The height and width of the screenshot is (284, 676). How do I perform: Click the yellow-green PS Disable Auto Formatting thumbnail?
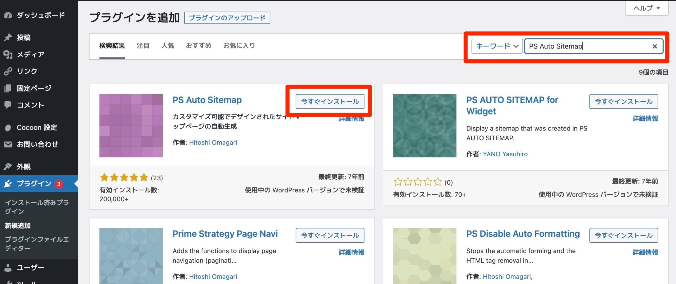click(x=425, y=256)
